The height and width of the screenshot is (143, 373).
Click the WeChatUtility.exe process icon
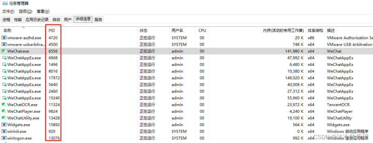(4, 118)
